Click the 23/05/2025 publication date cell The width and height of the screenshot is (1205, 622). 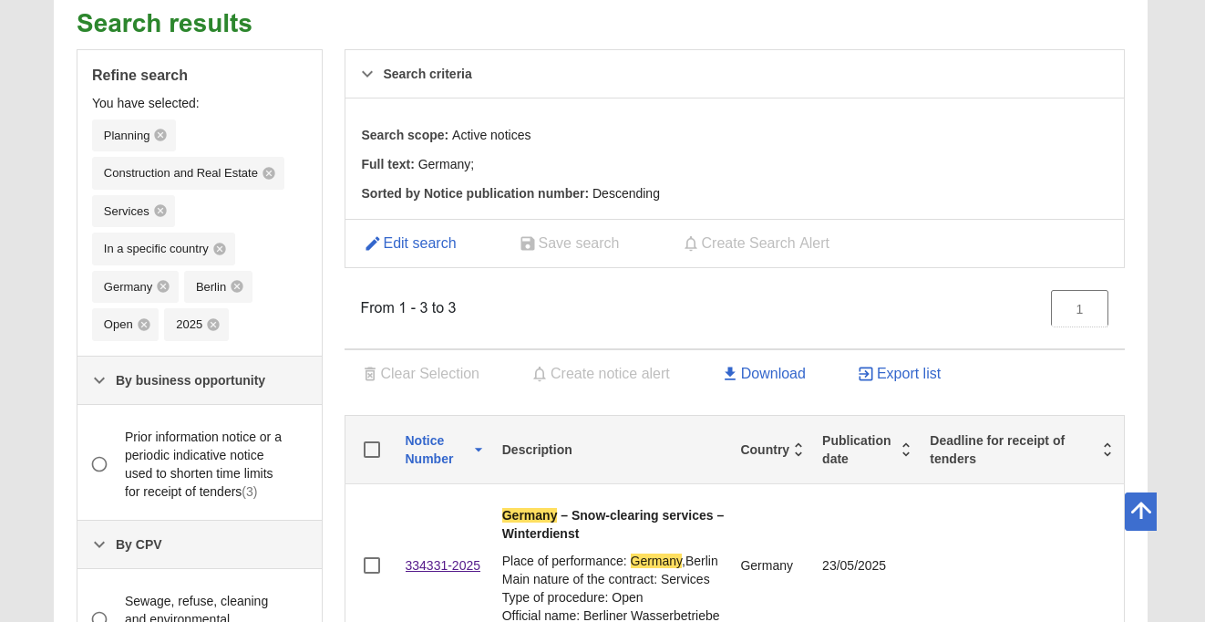[x=854, y=565]
